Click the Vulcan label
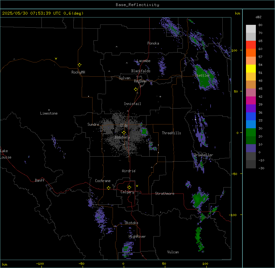275x268 pixels. (x=173, y=252)
